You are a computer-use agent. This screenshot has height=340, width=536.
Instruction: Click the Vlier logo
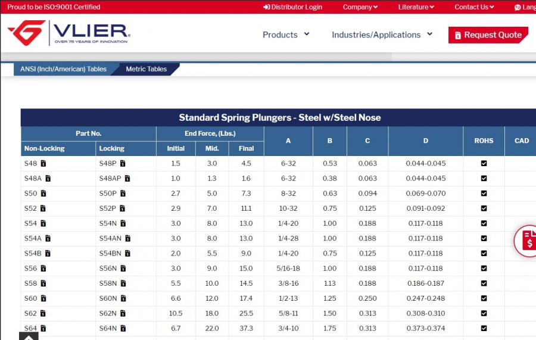pyautogui.click(x=69, y=33)
